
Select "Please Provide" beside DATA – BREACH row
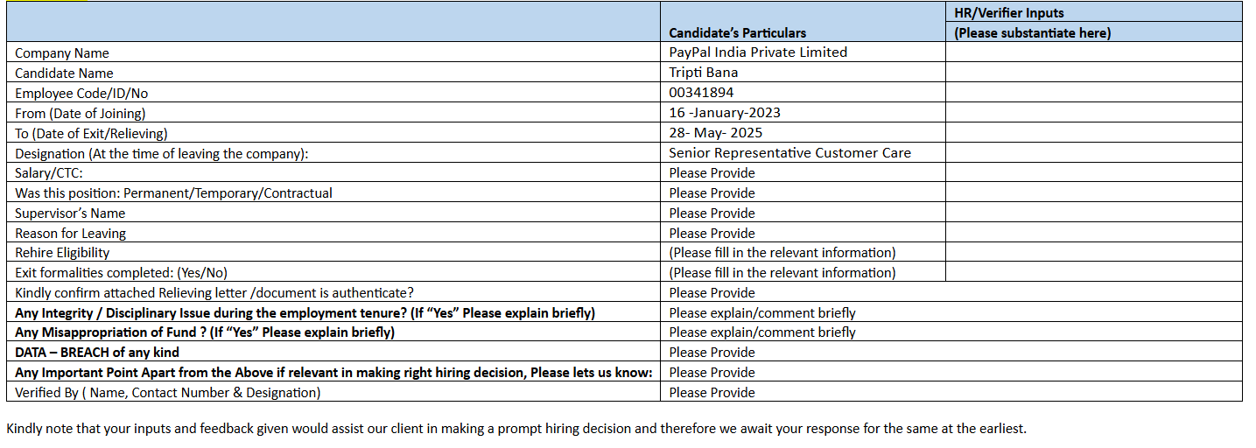712,353
